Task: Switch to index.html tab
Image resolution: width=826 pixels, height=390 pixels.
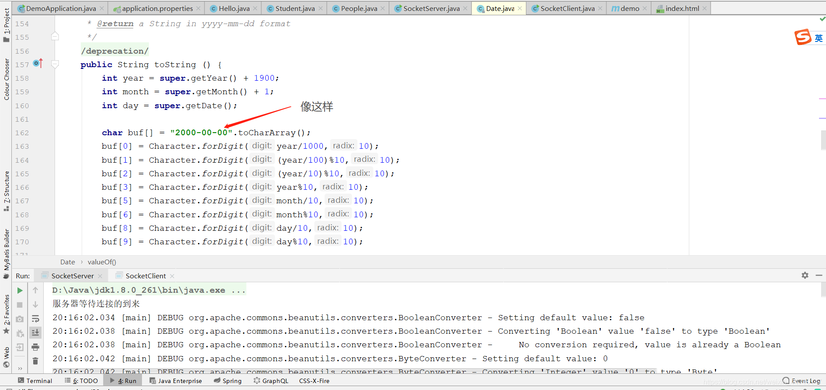Action: pos(682,8)
